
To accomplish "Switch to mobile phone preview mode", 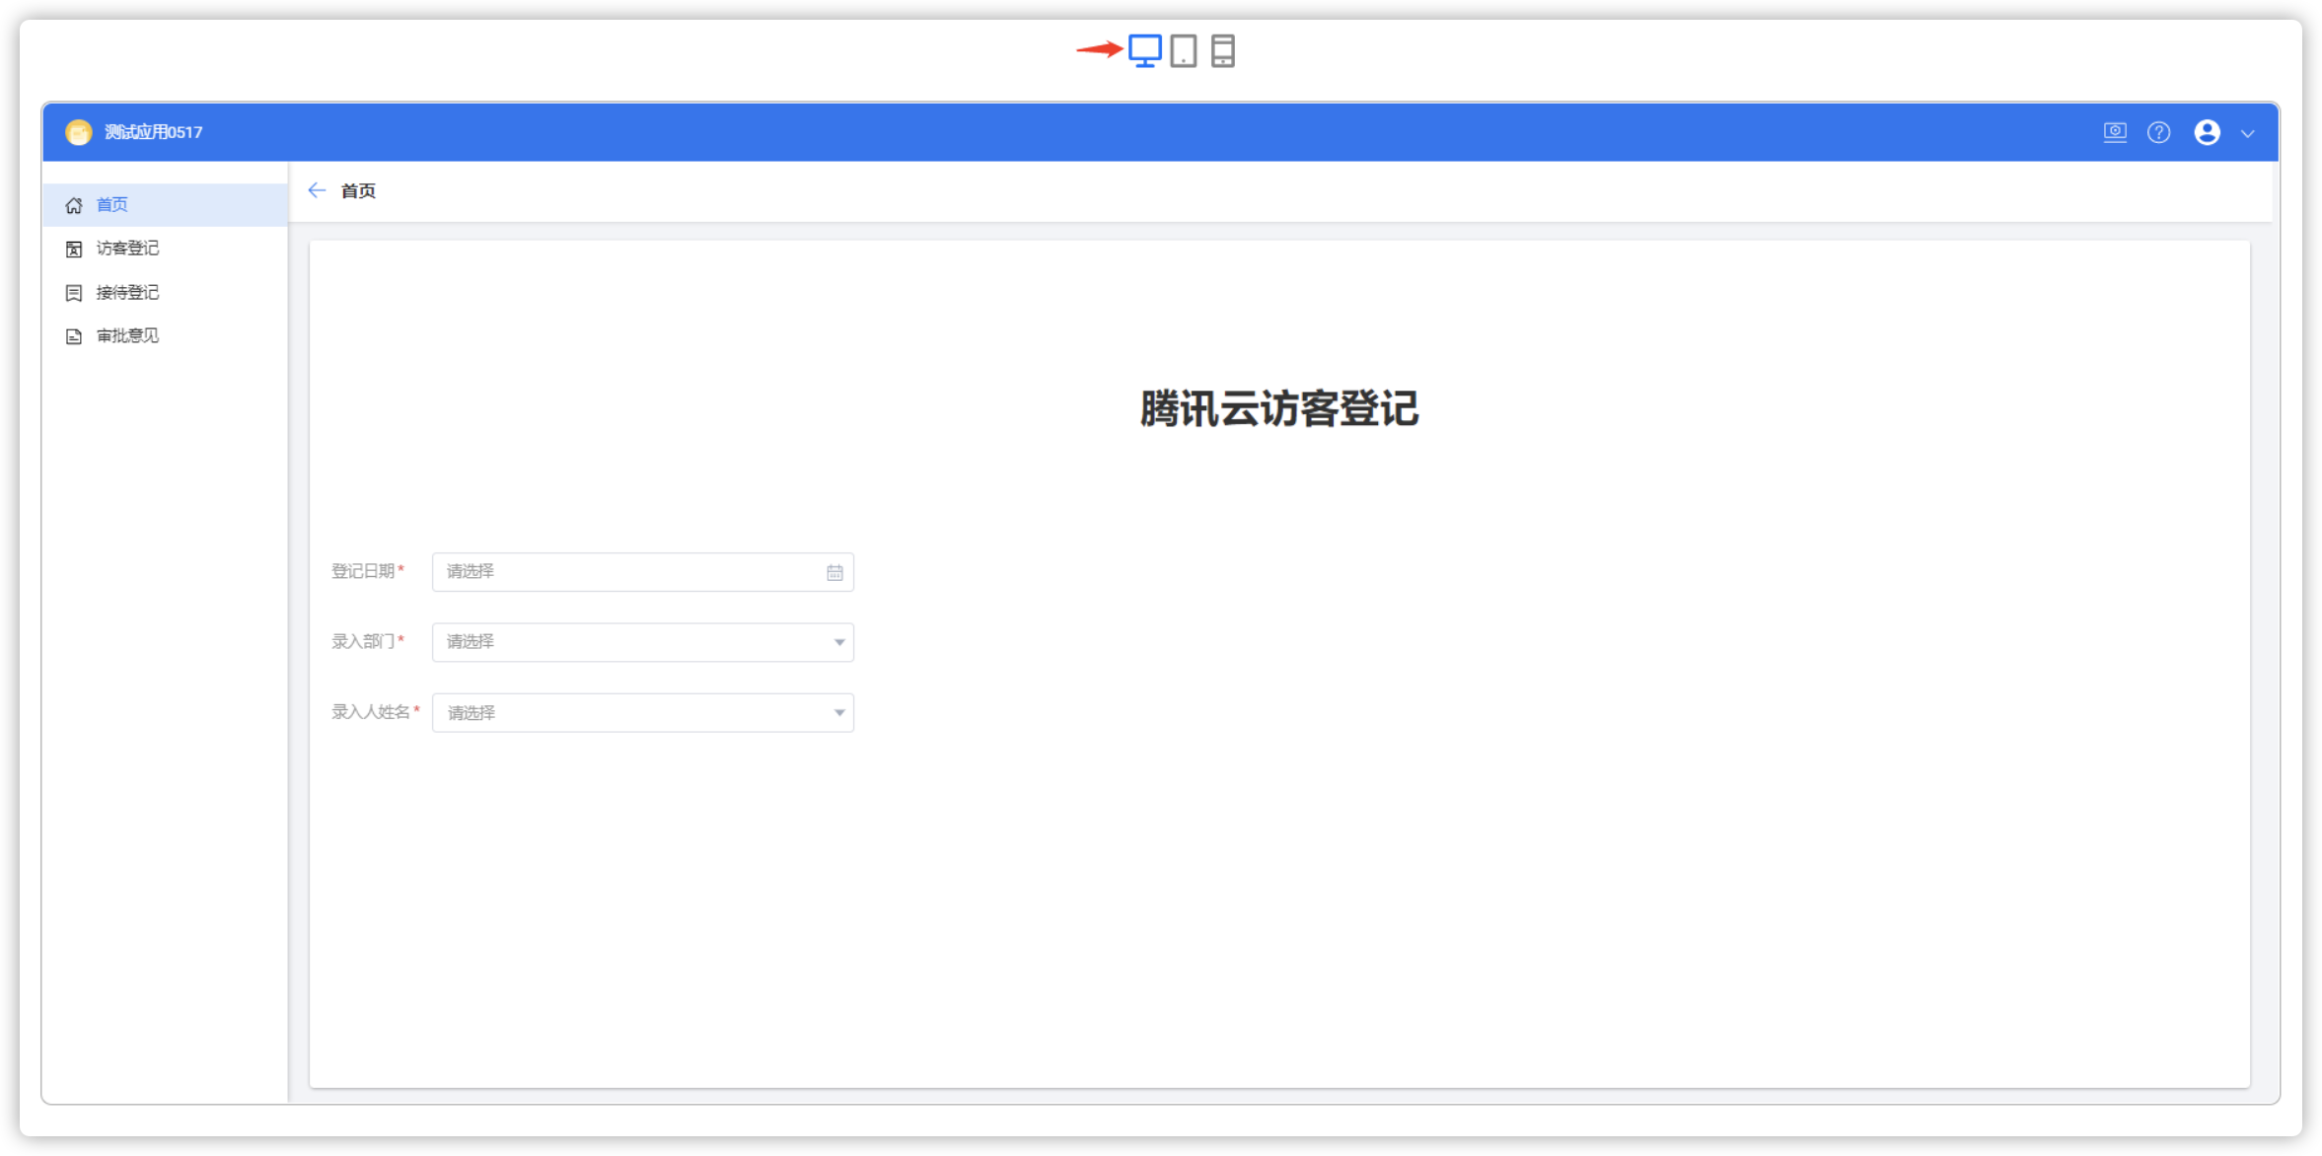I will [x=1223, y=50].
